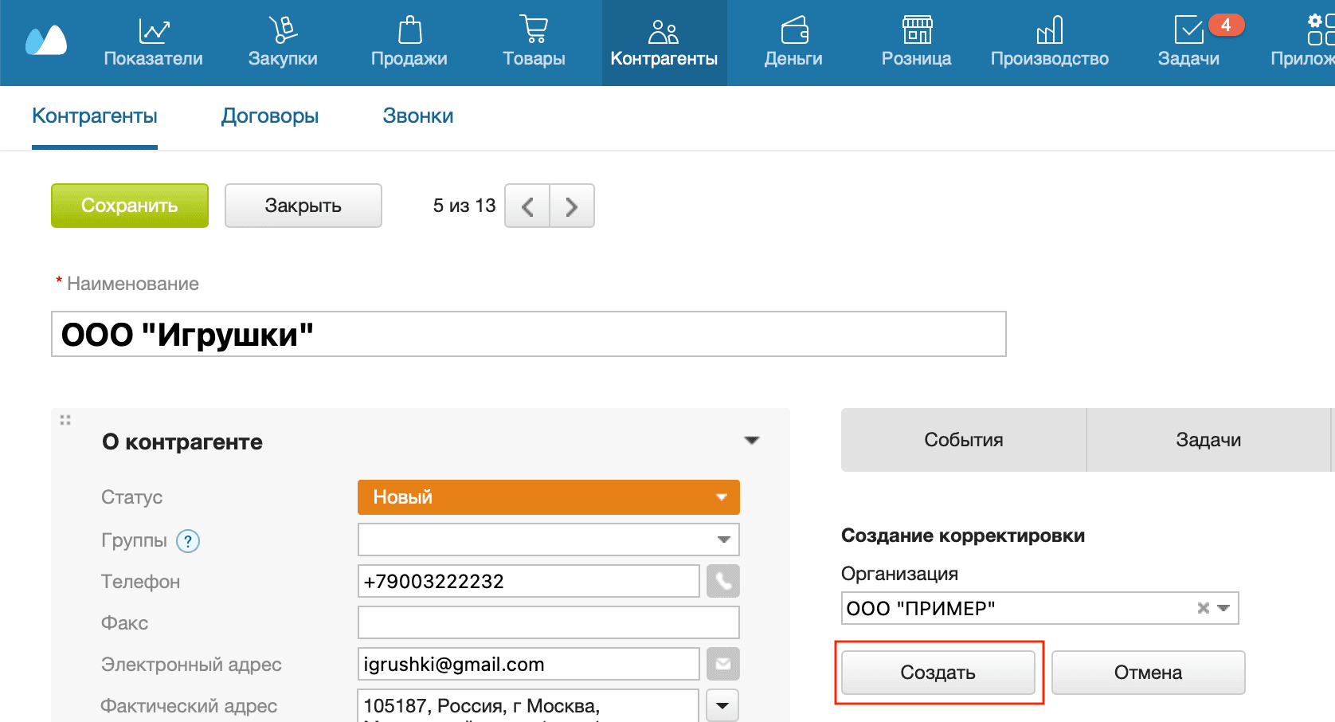
Task: Click the Группы help question mark
Action: 188,541
